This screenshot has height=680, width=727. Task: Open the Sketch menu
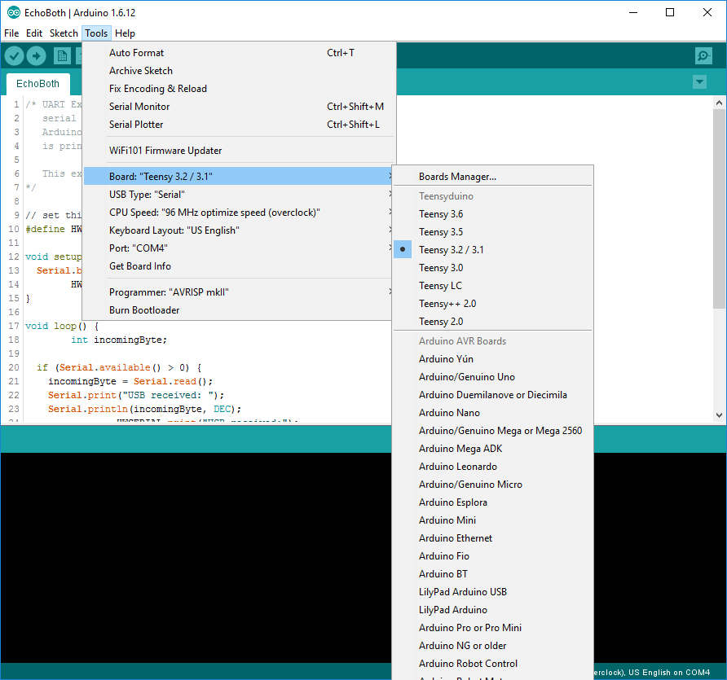[x=64, y=33]
